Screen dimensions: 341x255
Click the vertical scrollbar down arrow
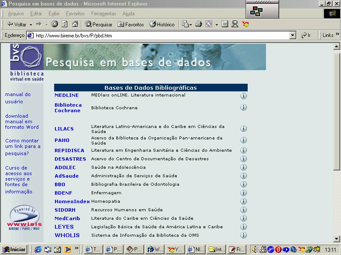pos(336,239)
